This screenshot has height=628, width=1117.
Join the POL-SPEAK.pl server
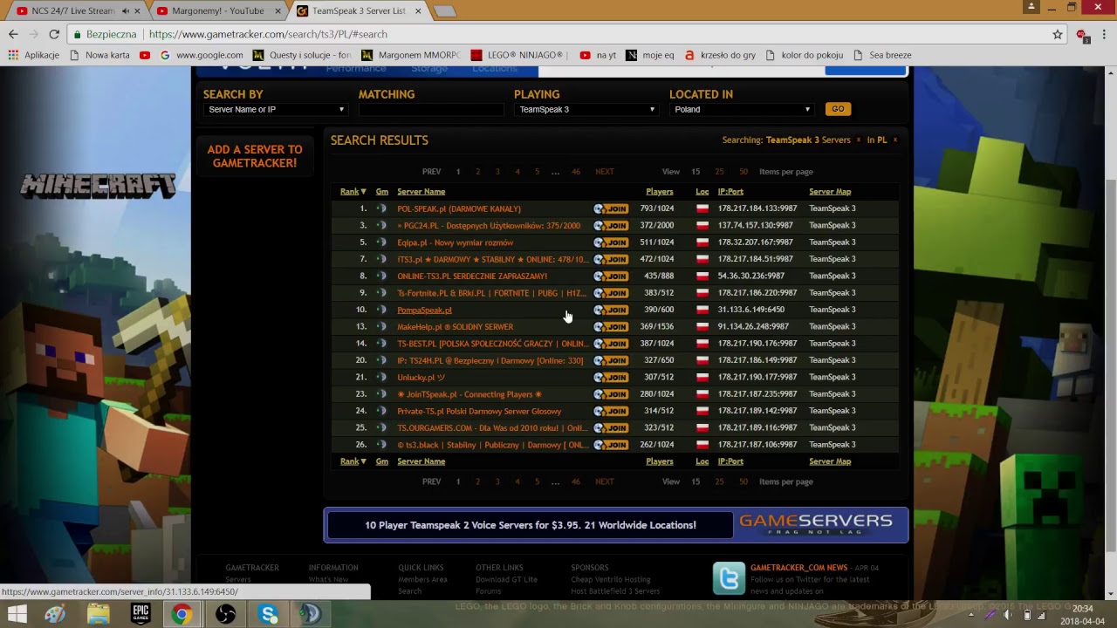tap(611, 208)
